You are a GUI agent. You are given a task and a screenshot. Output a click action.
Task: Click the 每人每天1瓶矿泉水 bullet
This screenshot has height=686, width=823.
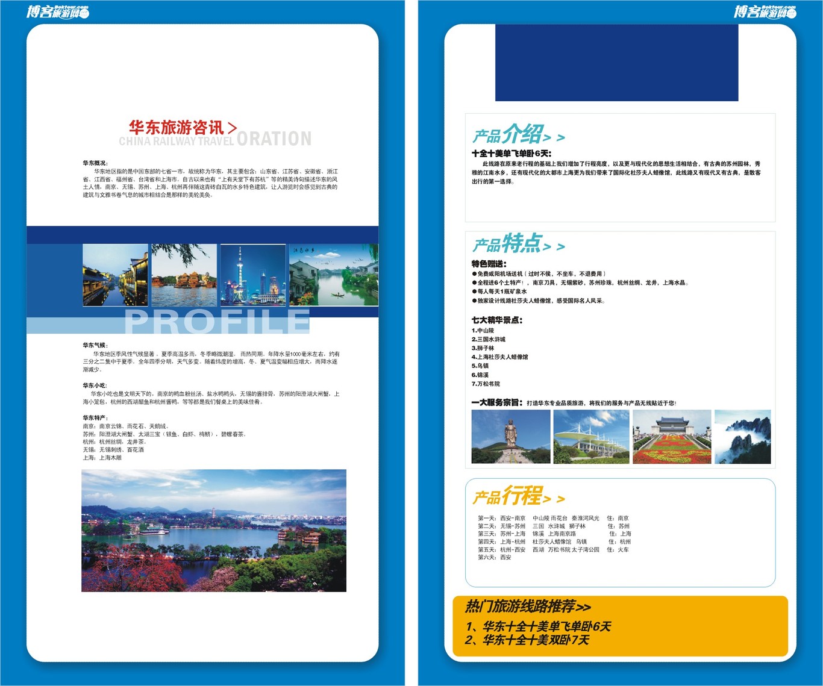pyautogui.click(x=499, y=292)
